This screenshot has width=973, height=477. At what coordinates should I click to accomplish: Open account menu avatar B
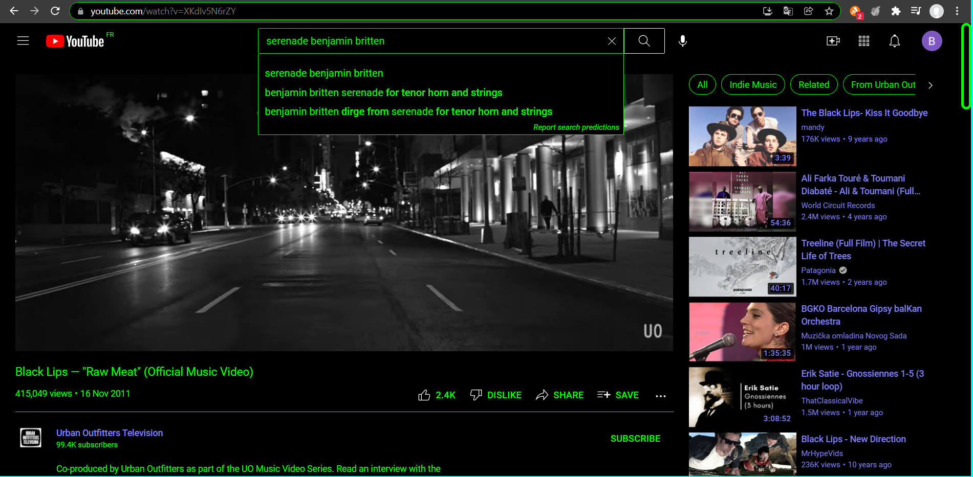932,41
